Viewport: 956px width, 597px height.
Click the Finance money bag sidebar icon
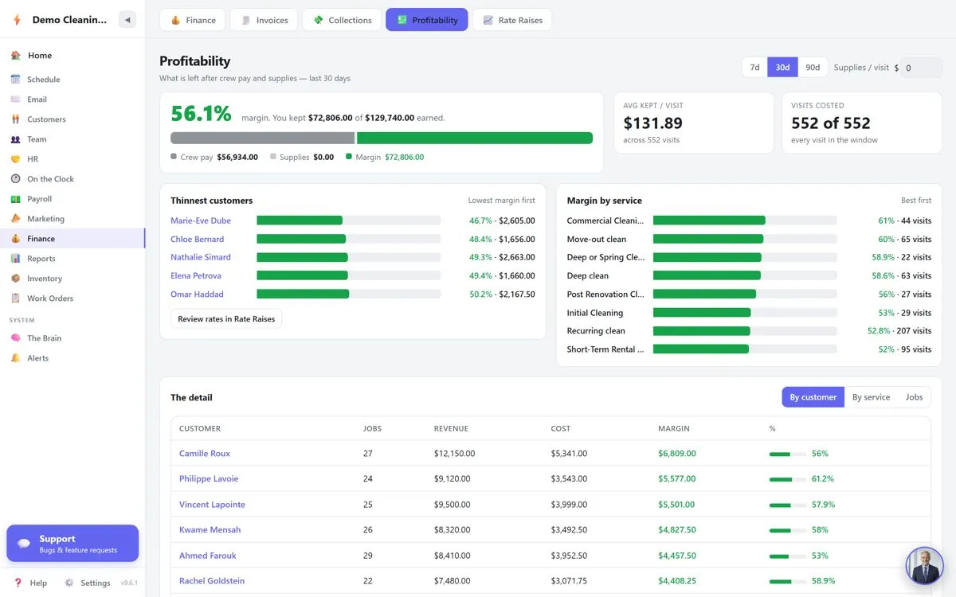[16, 239]
